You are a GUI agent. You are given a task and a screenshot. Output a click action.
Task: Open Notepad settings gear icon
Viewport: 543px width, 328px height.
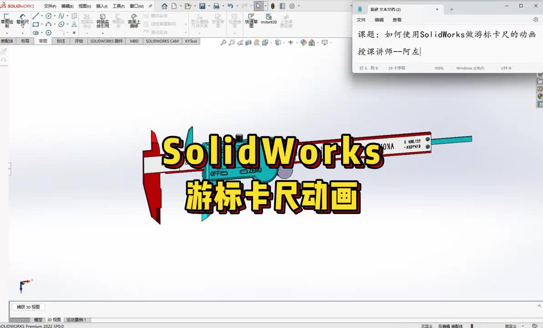point(535,20)
